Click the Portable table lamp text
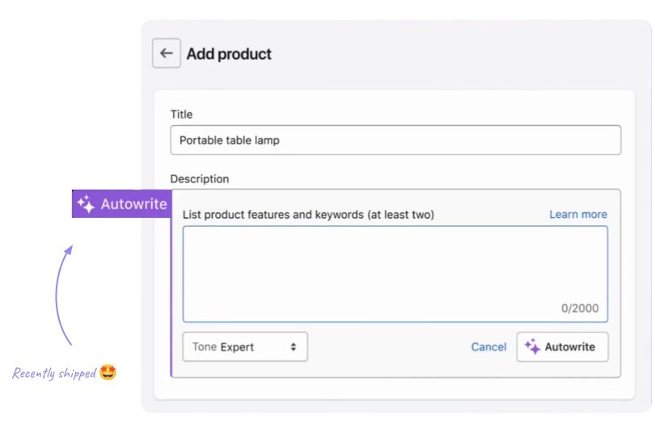This screenshot has width=655, height=436. coord(230,140)
